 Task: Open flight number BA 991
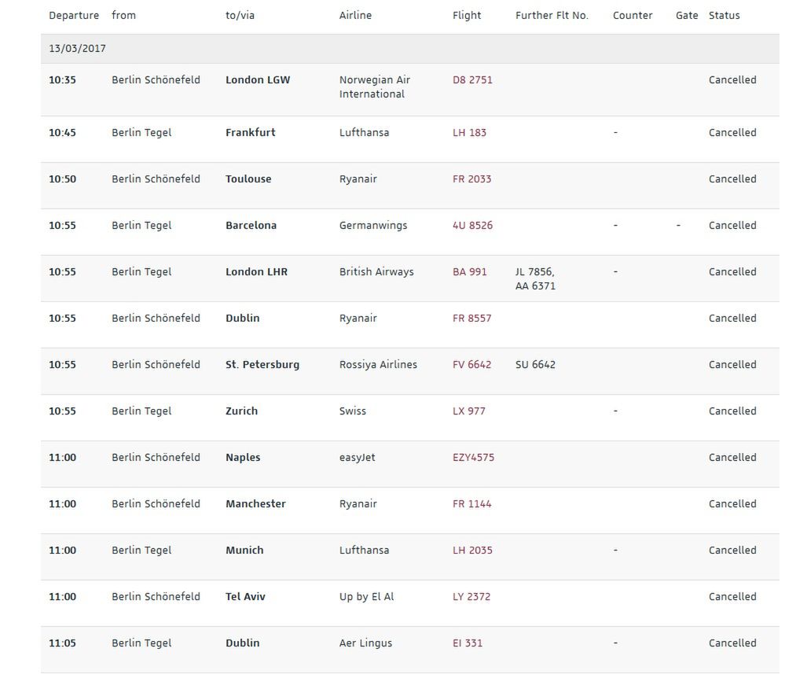(469, 271)
